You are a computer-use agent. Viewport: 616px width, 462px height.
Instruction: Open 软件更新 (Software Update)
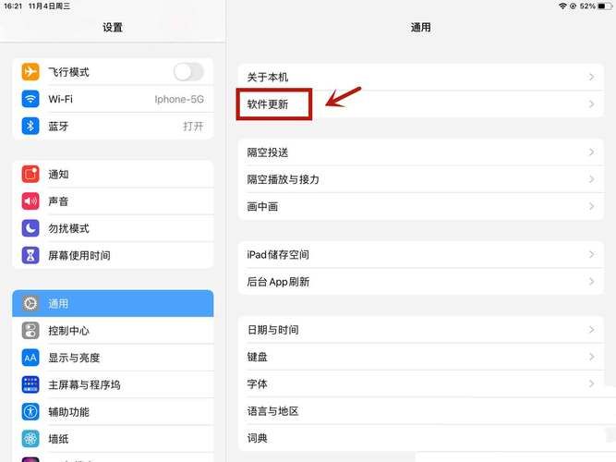tap(421, 103)
